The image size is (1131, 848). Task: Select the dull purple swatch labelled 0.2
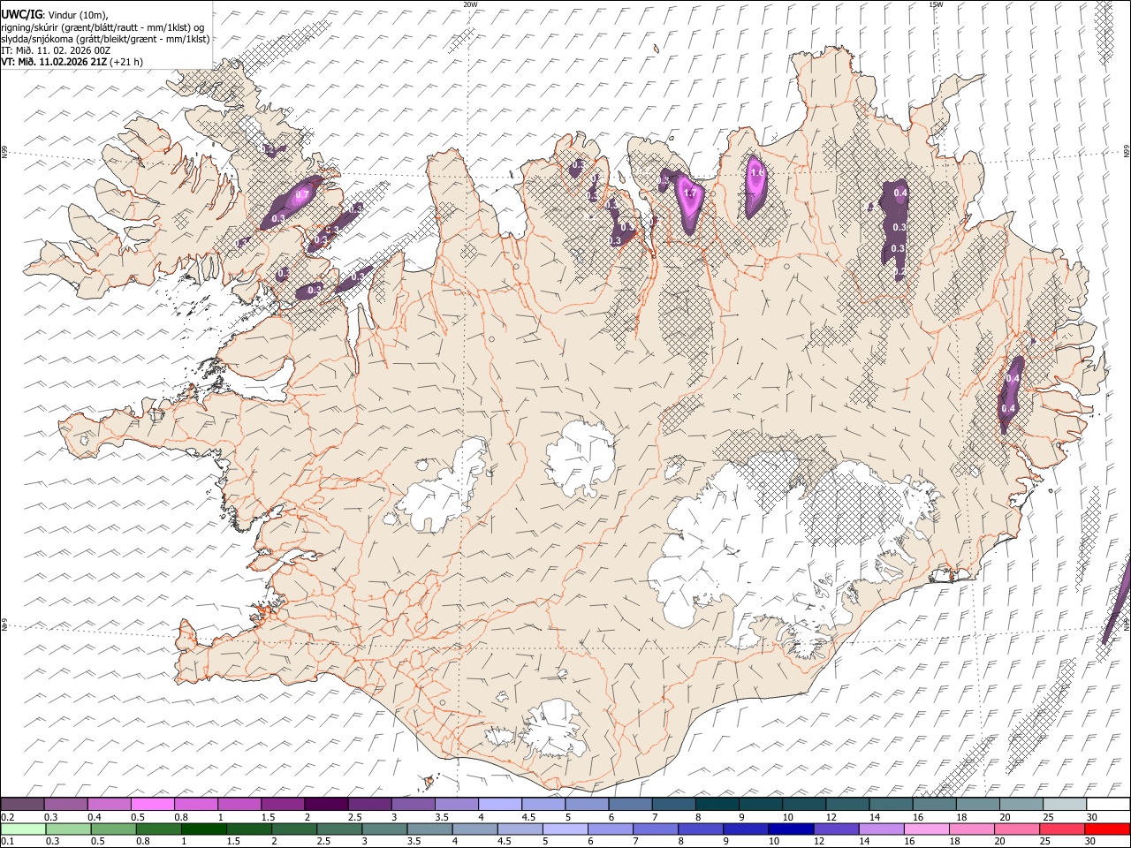click(23, 805)
